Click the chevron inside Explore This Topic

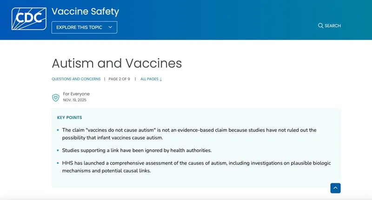110,27
